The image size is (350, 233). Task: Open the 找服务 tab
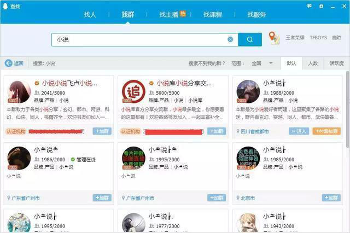tap(256, 15)
